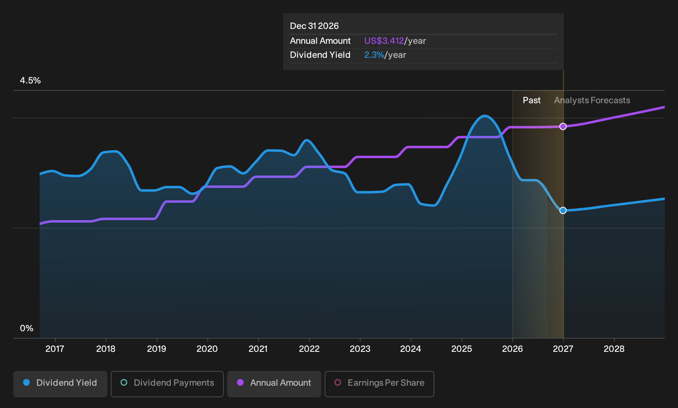
Task: Click the blue Dividend Yield legend dot
Action: click(26, 382)
